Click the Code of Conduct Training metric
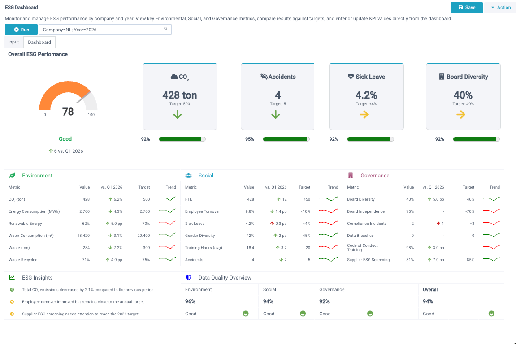The width and height of the screenshot is (516, 344). click(x=362, y=248)
